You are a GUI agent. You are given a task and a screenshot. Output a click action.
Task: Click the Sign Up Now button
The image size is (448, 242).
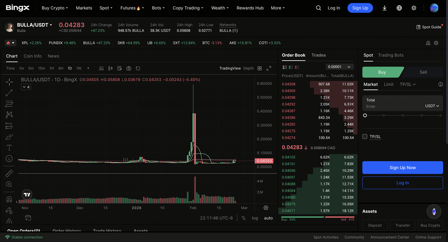tap(402, 168)
